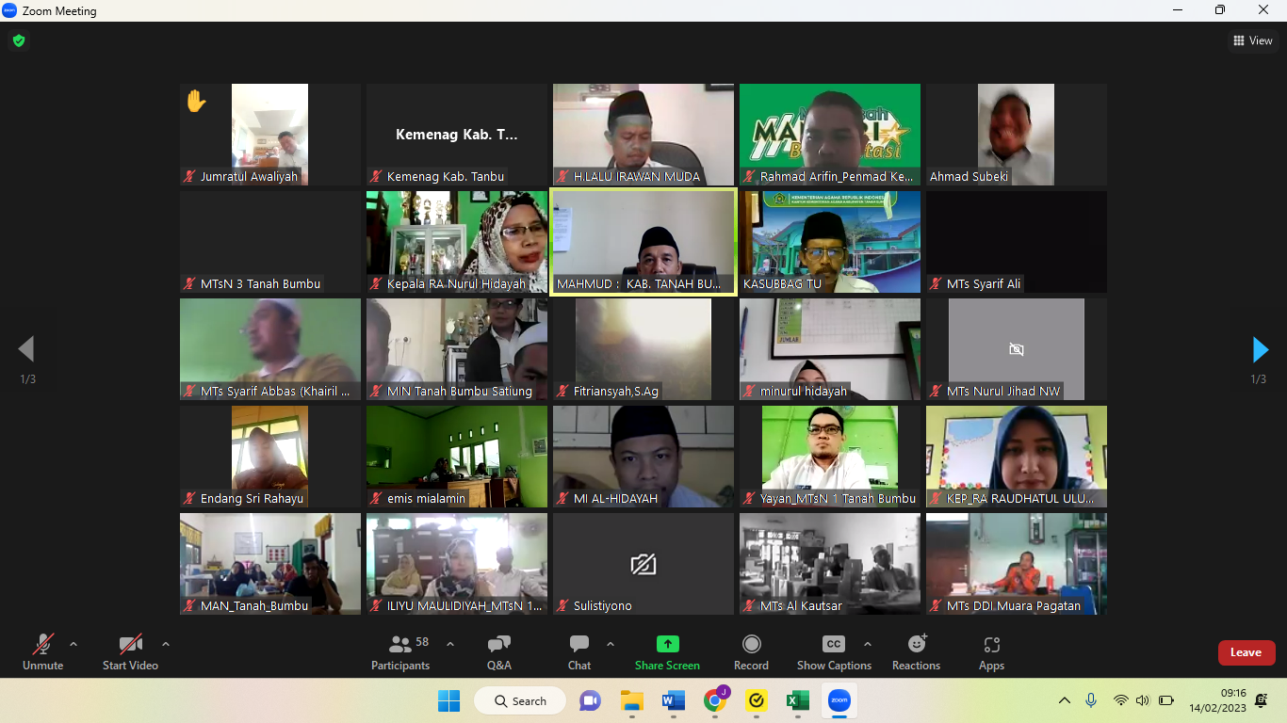This screenshot has width=1287, height=723.
Task: Open the Apps panel
Action: pyautogui.click(x=991, y=652)
